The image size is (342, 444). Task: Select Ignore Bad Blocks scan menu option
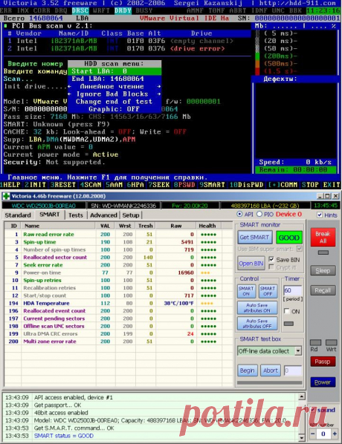coord(114,94)
